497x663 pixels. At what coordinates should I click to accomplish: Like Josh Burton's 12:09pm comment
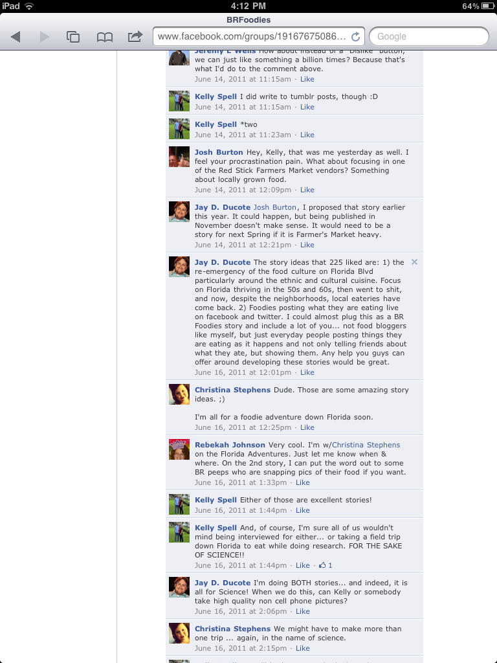(x=307, y=190)
